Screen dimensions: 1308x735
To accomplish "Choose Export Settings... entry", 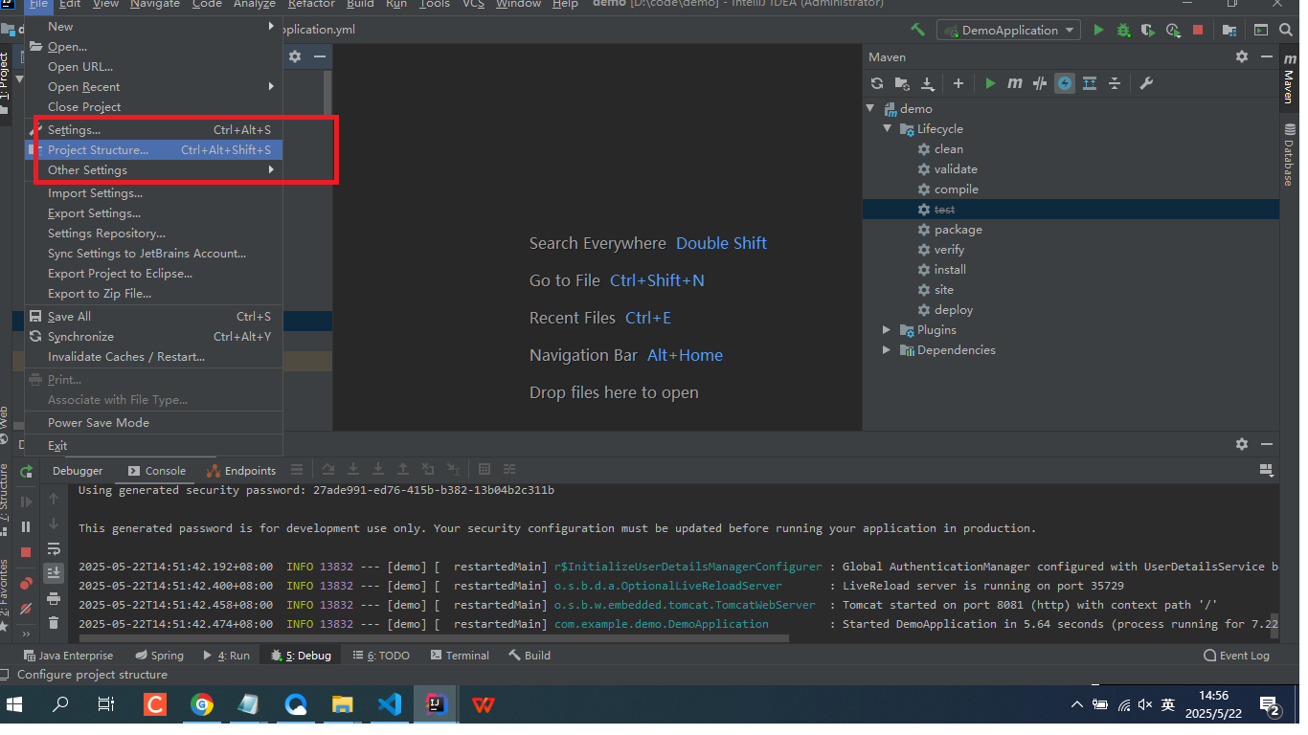I will pos(153,212).
